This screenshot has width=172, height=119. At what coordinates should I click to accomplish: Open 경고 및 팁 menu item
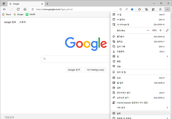point(141,72)
